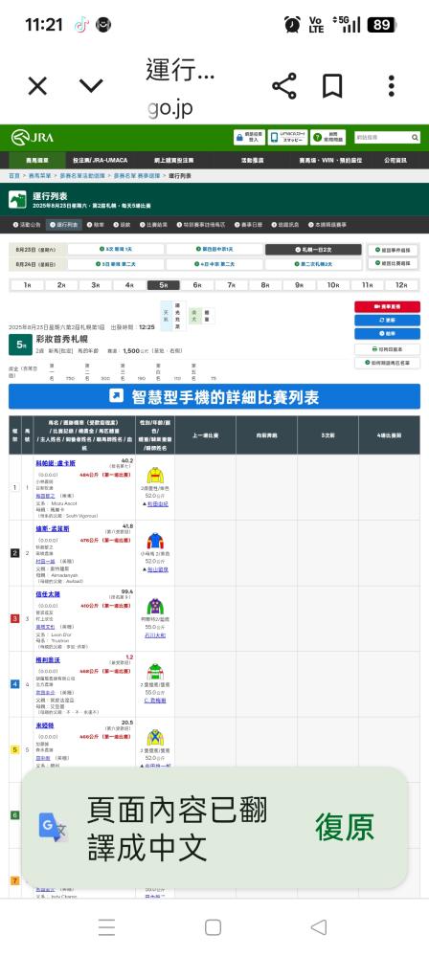
Task: Open horse 5 米婭特 name link
Action: [x=45, y=725]
